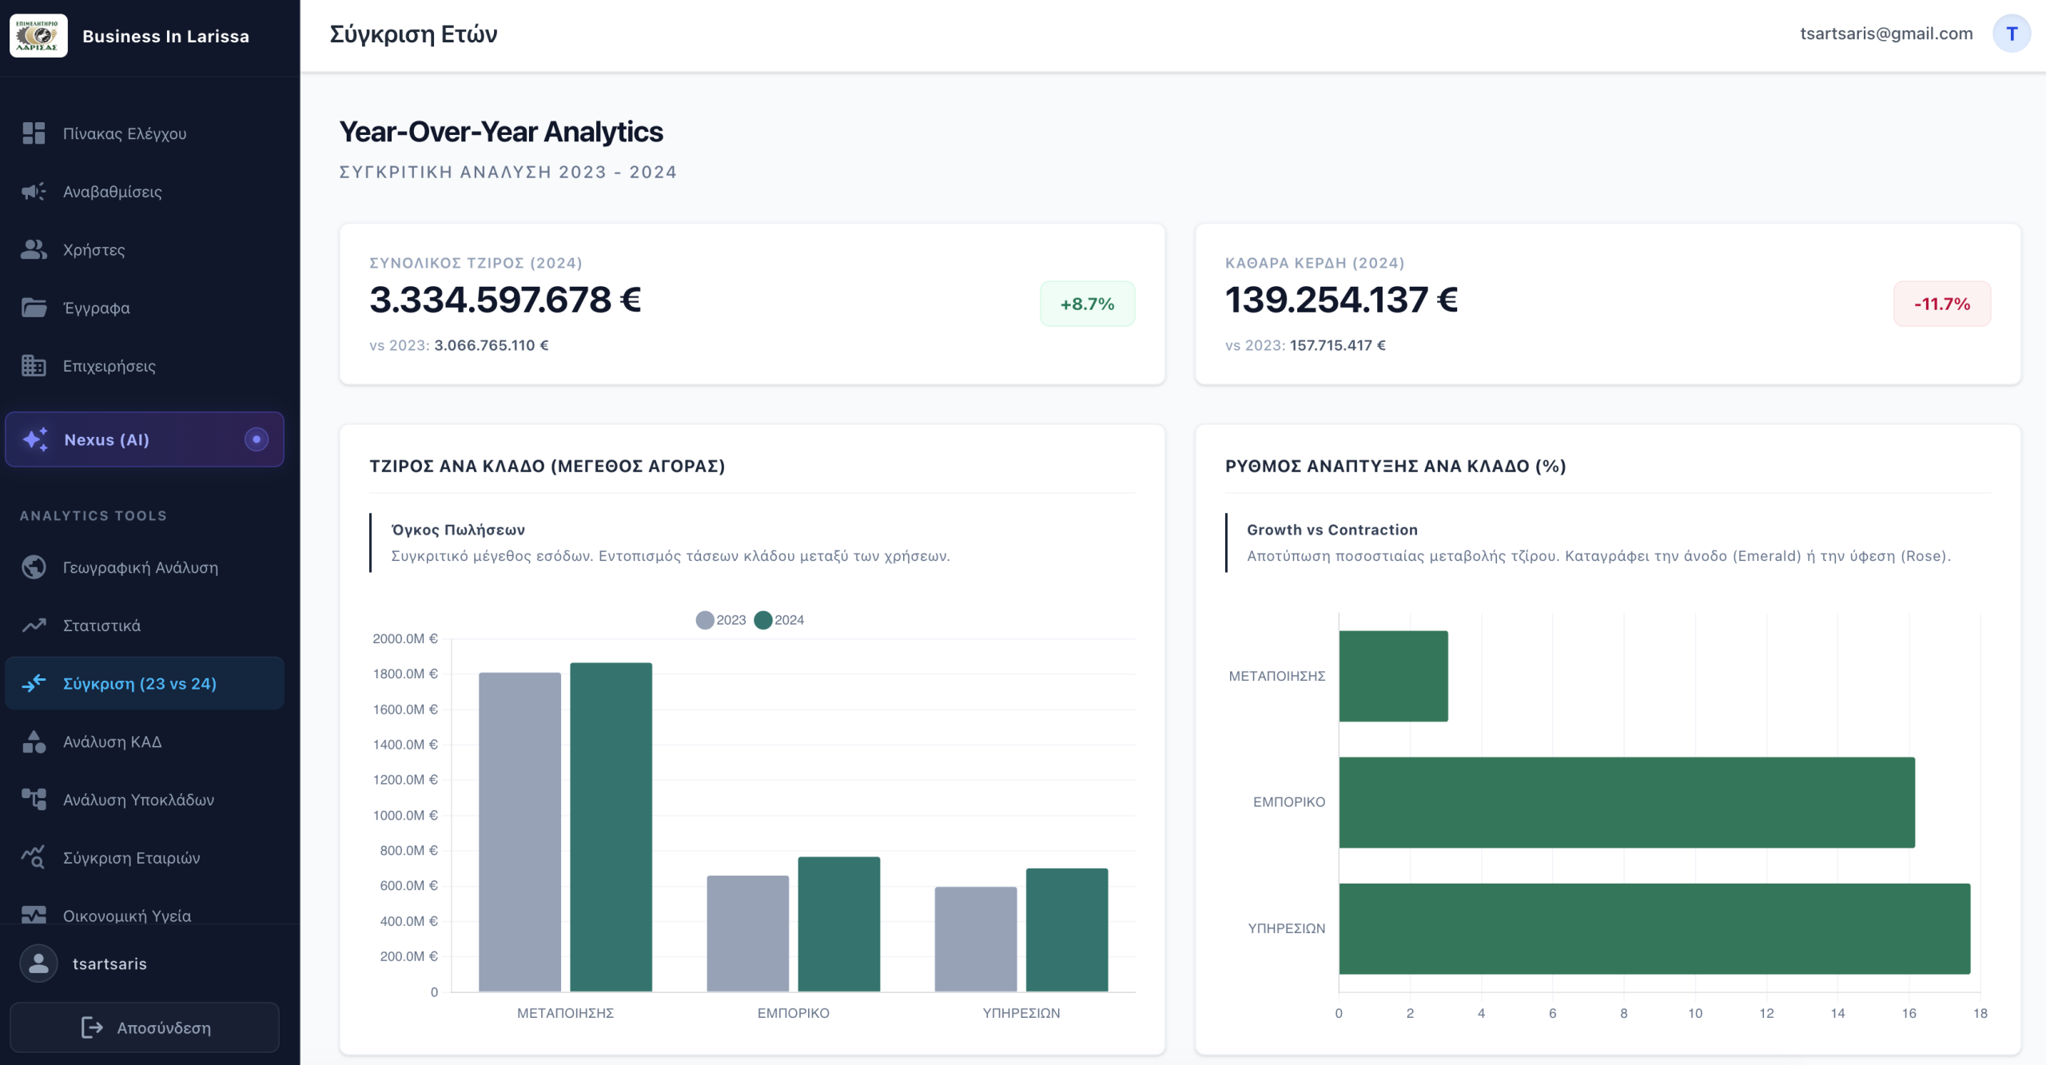This screenshot has width=2046, height=1065.
Task: Open the Οικονομική Υγεία monitor icon
Action: point(34,915)
